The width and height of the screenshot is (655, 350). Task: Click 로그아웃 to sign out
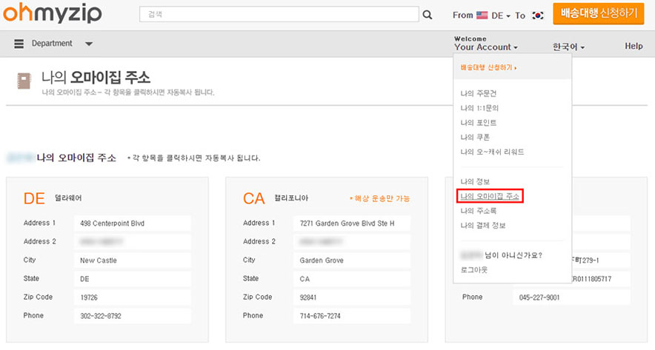click(473, 269)
